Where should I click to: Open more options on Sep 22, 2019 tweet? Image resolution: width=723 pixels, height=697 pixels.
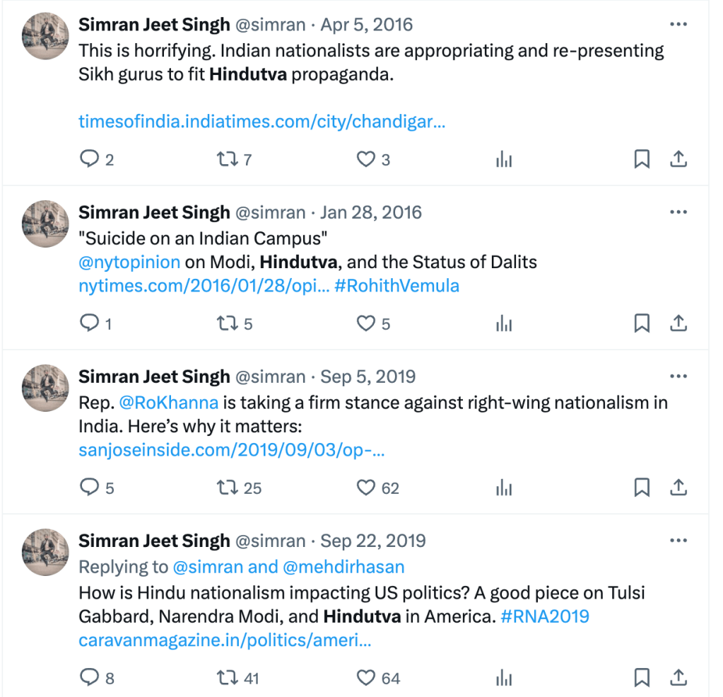click(678, 541)
